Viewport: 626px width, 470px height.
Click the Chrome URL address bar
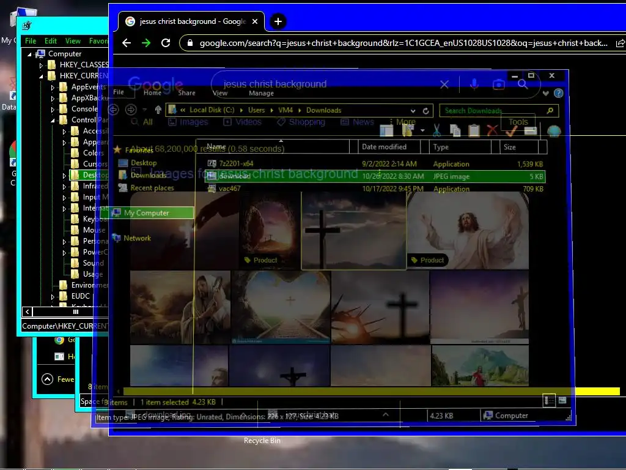[403, 43]
